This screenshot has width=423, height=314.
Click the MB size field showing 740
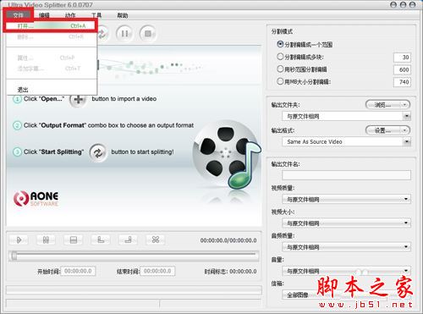[402, 82]
